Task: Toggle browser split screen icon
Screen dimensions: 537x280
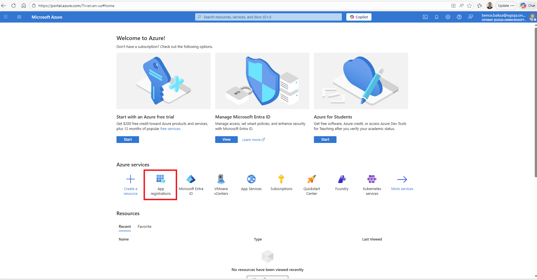Action: (454, 6)
